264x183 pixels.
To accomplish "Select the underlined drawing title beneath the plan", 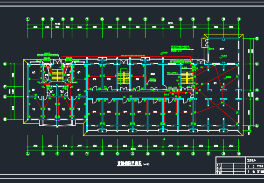I will (130, 163).
